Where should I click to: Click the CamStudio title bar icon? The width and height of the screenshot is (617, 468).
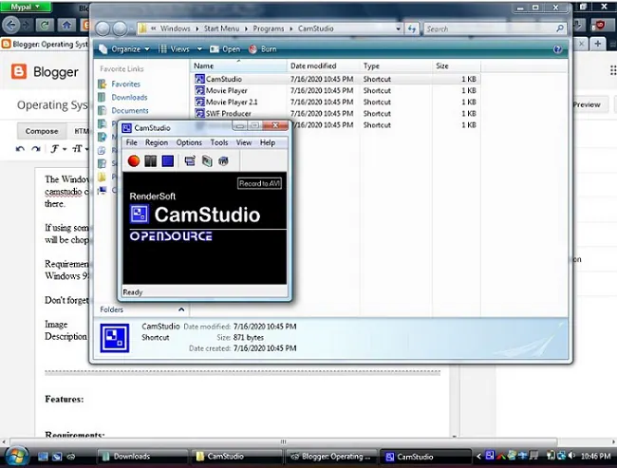[126, 128]
